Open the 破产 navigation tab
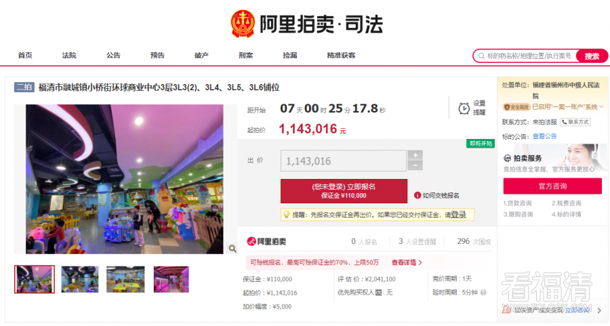The width and height of the screenshot is (610, 326). pyautogui.click(x=201, y=56)
